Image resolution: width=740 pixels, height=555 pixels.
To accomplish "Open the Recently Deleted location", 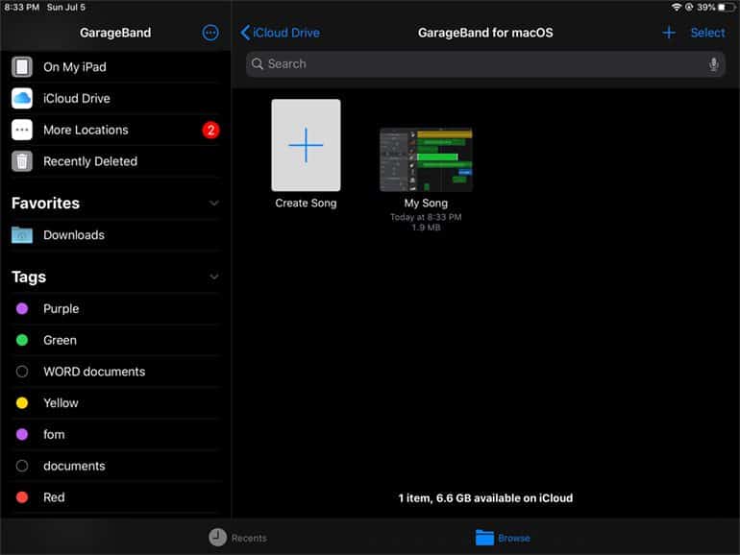I will tap(115, 161).
